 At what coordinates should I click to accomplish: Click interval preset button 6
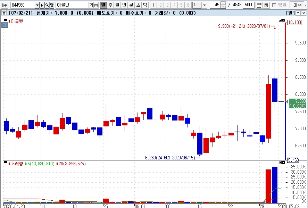[188, 5]
